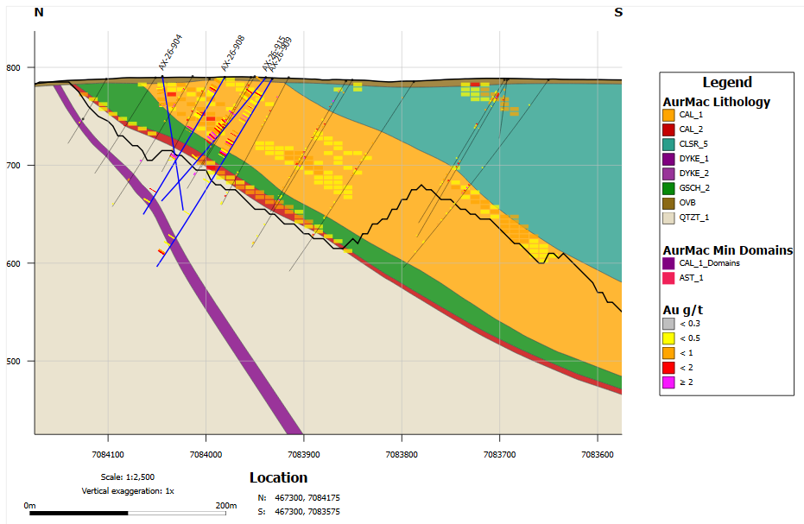Click the yellow '< 0.5' grade swatch

pos(668,338)
